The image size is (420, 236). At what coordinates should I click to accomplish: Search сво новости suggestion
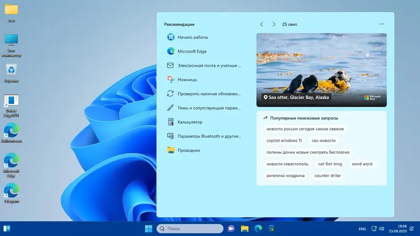[x=323, y=141]
